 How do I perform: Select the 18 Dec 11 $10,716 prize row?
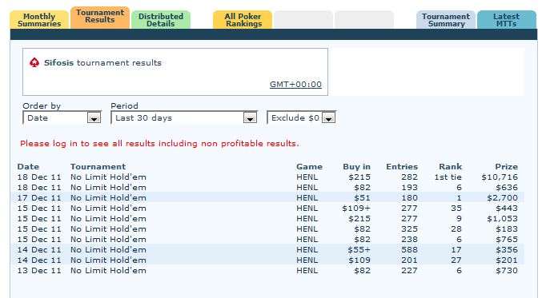[267, 177]
